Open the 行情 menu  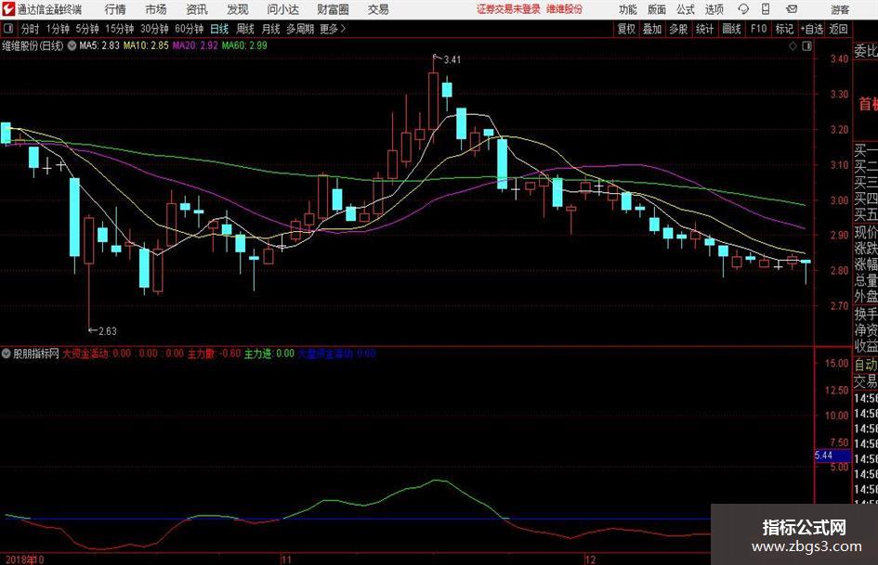tap(115, 9)
